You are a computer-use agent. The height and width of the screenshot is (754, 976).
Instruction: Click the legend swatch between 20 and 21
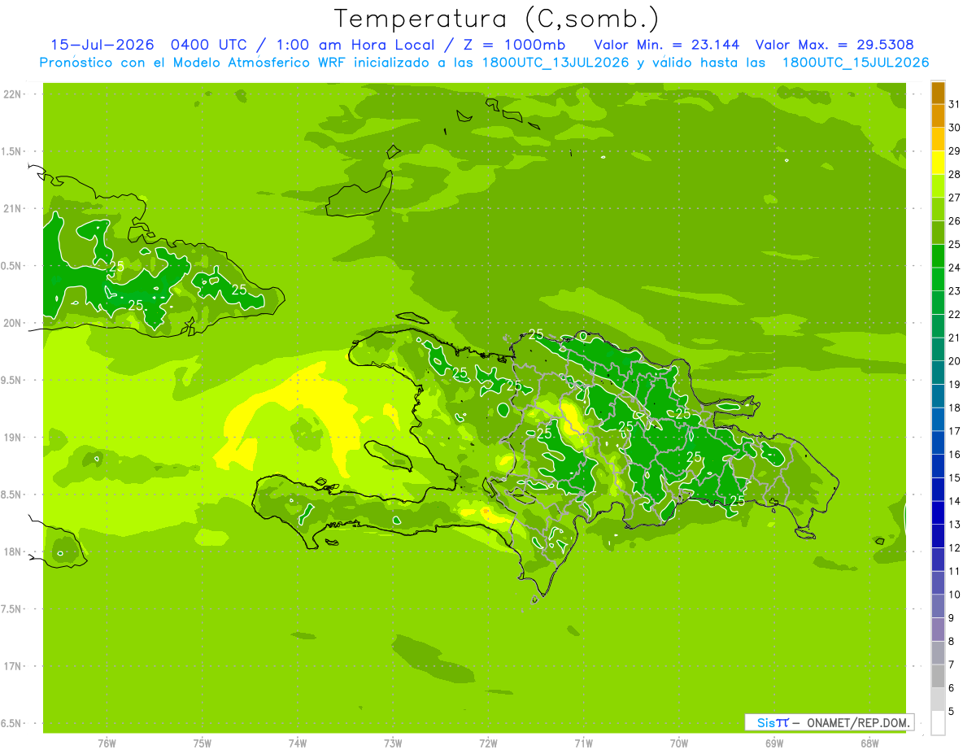938,350
